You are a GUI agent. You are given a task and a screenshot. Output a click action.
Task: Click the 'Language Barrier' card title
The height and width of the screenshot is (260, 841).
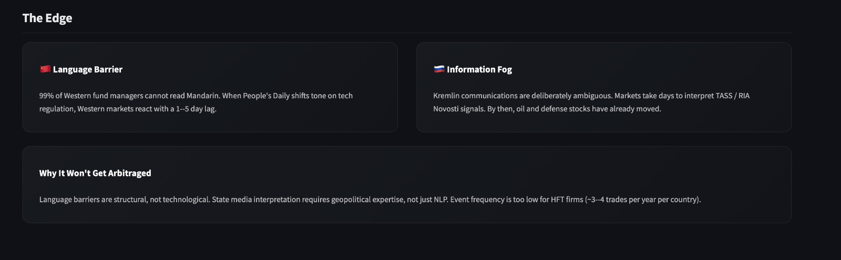click(x=87, y=69)
